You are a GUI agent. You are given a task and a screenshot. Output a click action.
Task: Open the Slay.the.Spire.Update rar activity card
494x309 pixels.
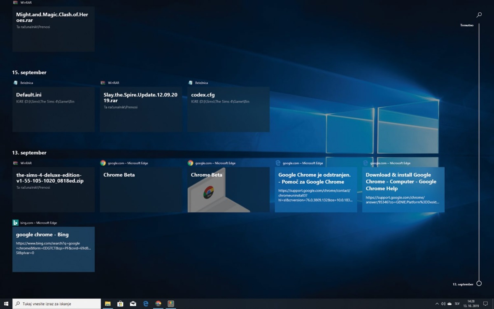[x=141, y=109]
